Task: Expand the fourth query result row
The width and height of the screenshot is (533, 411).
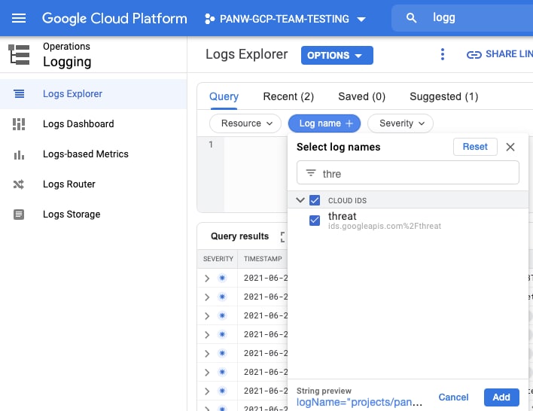Action: (207, 335)
